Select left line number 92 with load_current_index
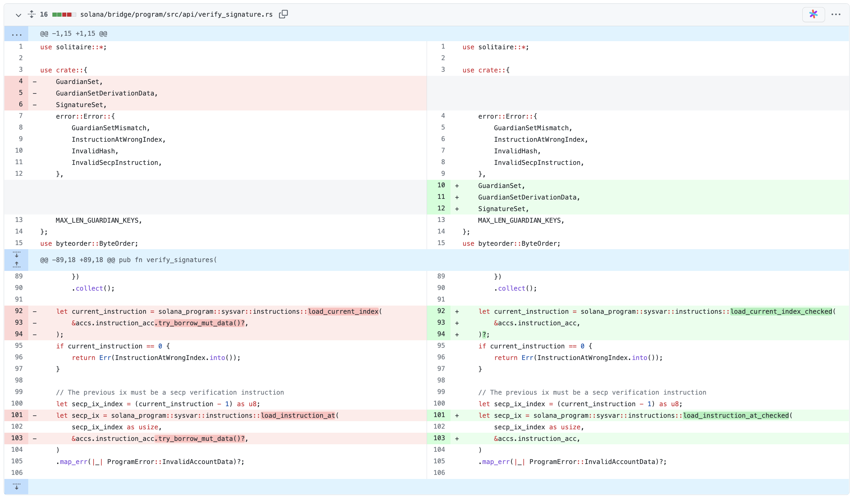Image resolution: width=854 pixels, height=499 pixels. click(x=19, y=311)
